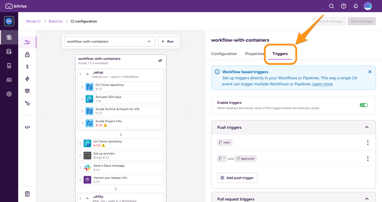This screenshot has width=382, height=202.
Task: Select the Send a Slack message step
Action: pos(121,168)
